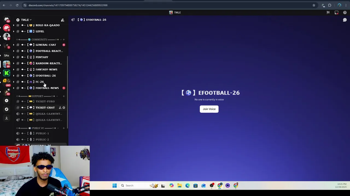The height and width of the screenshot is (196, 350).
Task: Open Chrome extensions puzzle icon
Action: [329, 5]
